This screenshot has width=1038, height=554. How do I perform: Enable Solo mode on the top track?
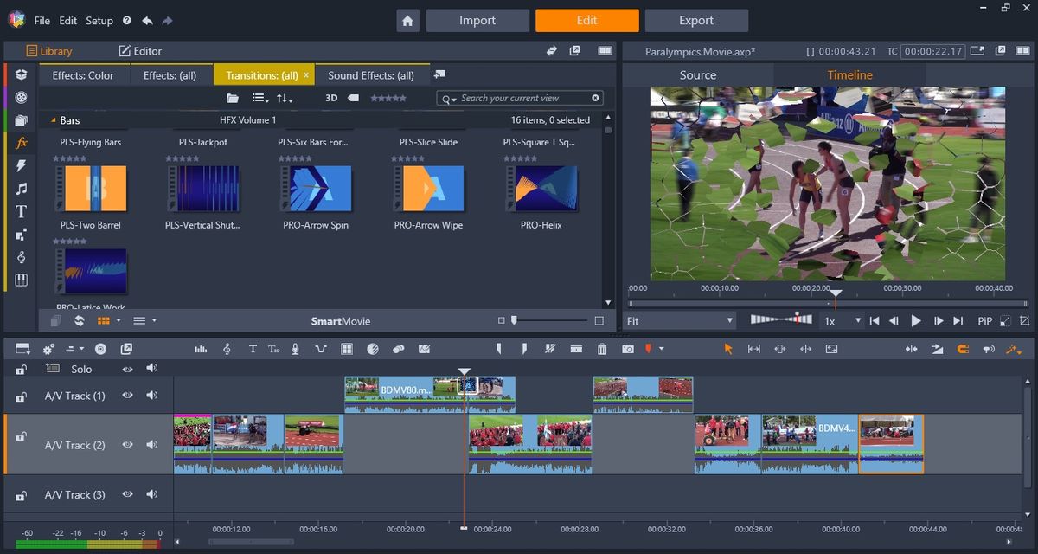(x=80, y=369)
